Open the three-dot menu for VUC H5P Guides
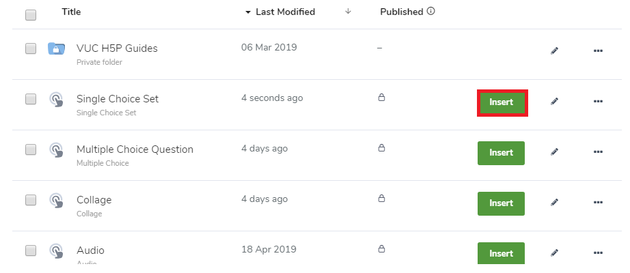The height and width of the screenshot is (273, 630). click(x=598, y=51)
